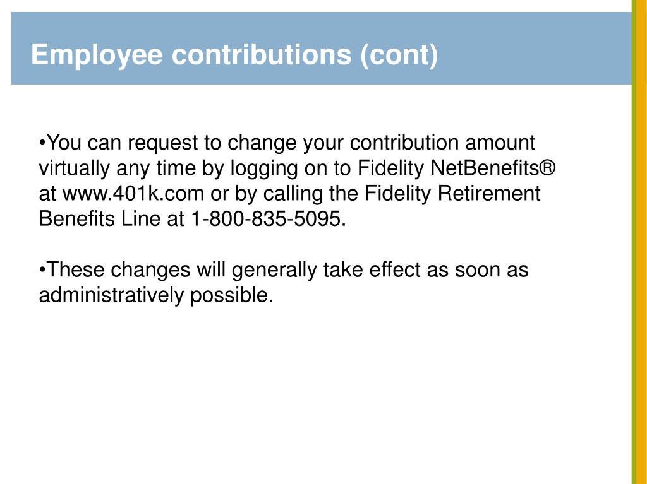Click the phrase take effect as soon as
This screenshot has width=647, height=484.
coord(425,269)
